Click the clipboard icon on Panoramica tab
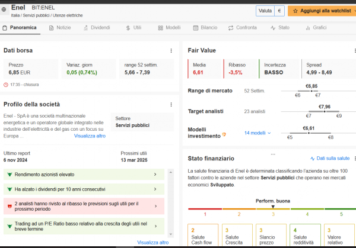Image resolution: width=356 pixels, height=248 pixels. (x=5, y=28)
